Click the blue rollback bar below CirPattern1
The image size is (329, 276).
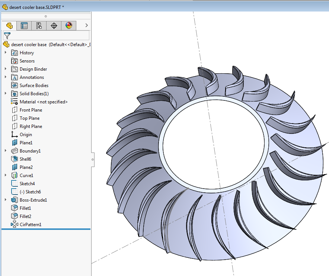(46, 230)
